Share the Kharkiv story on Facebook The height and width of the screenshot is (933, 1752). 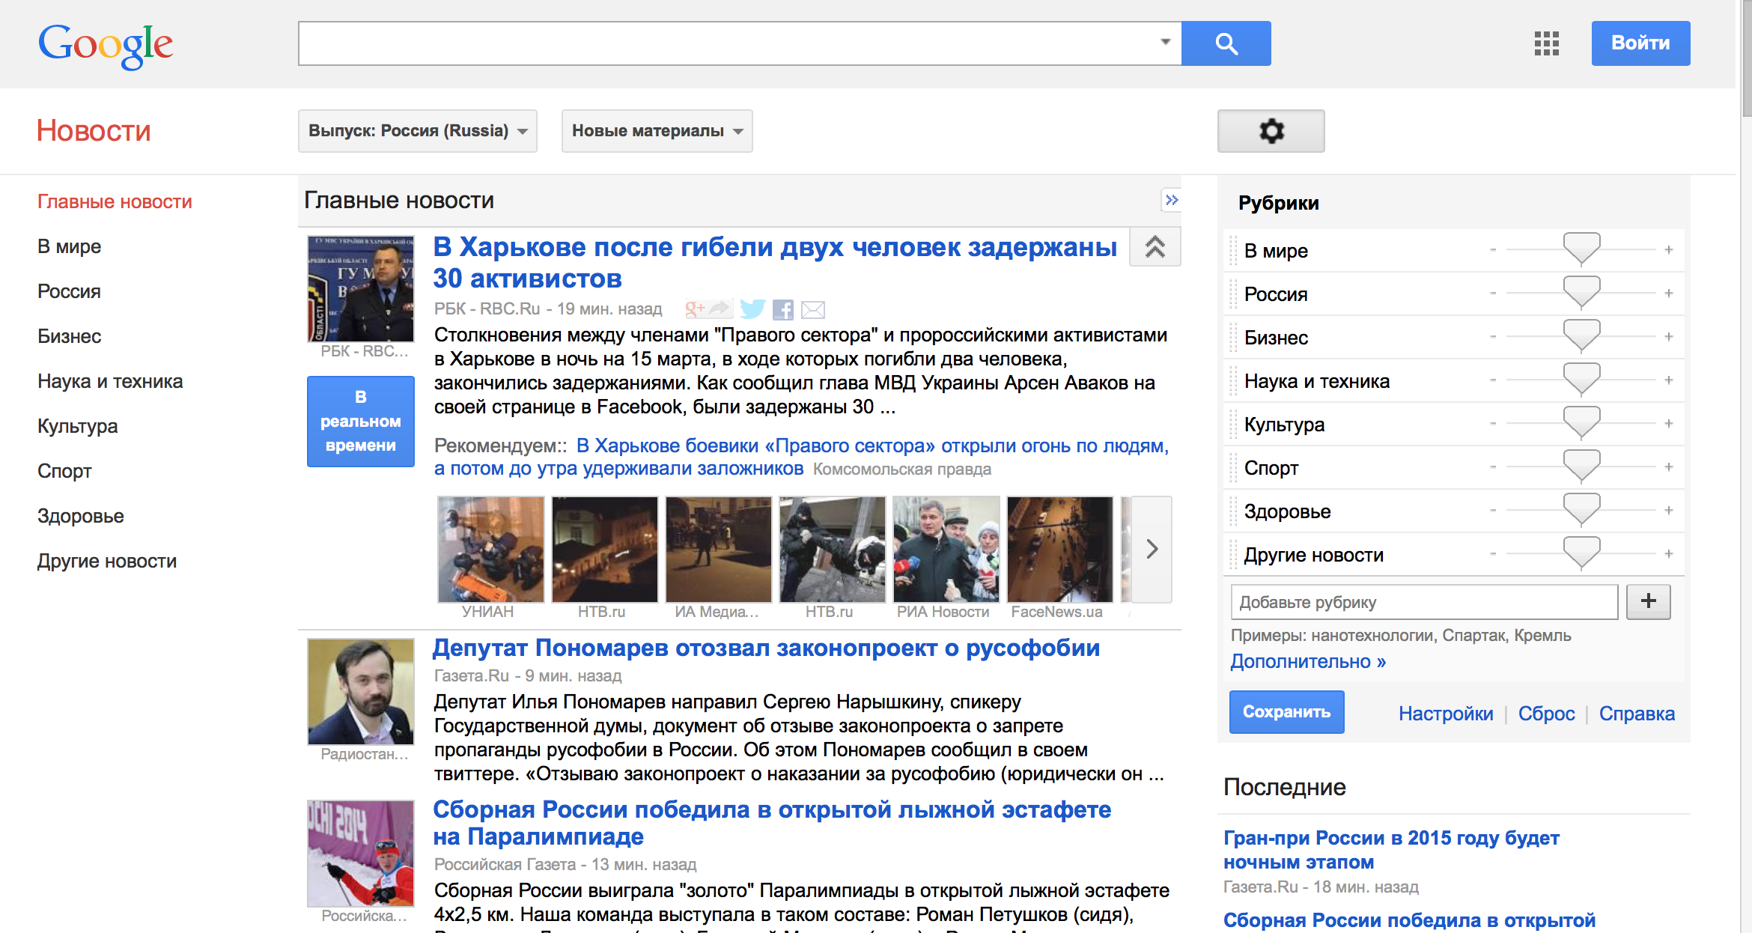(783, 309)
